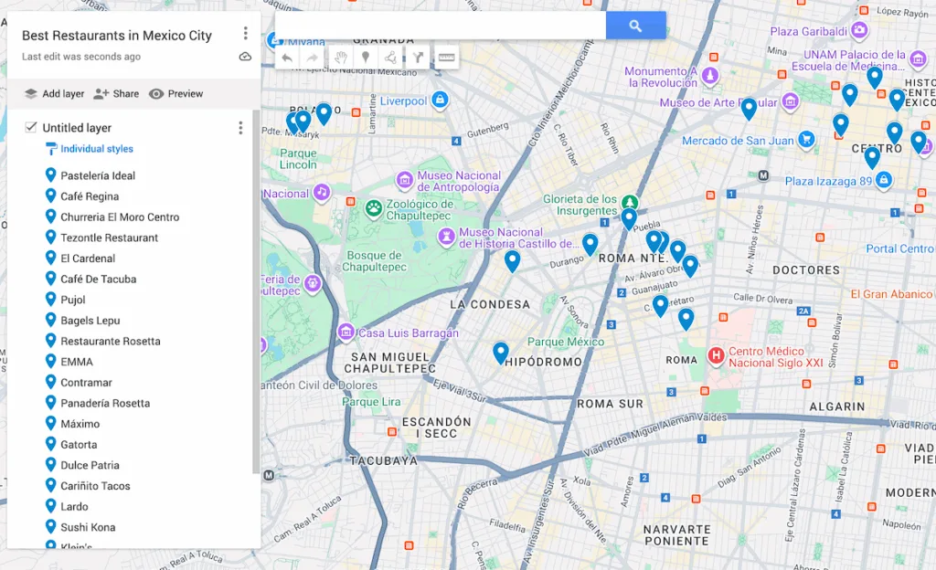Select Panadería Rosetta in the list
This screenshot has height=570, width=936.
click(x=105, y=403)
